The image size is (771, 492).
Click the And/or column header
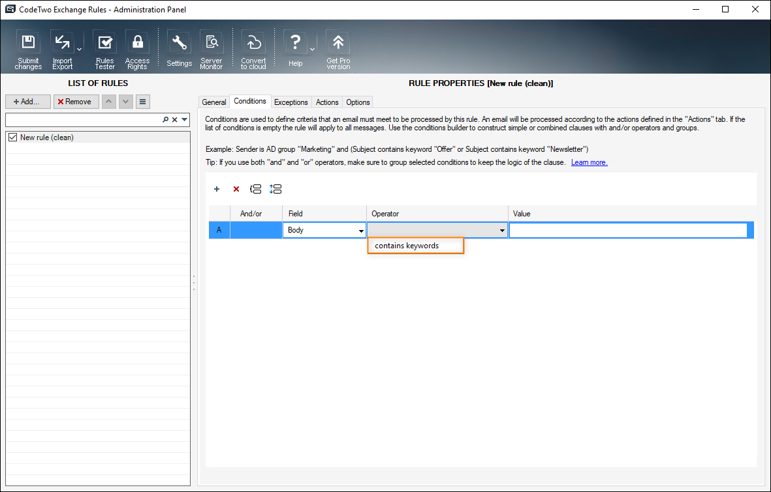256,214
